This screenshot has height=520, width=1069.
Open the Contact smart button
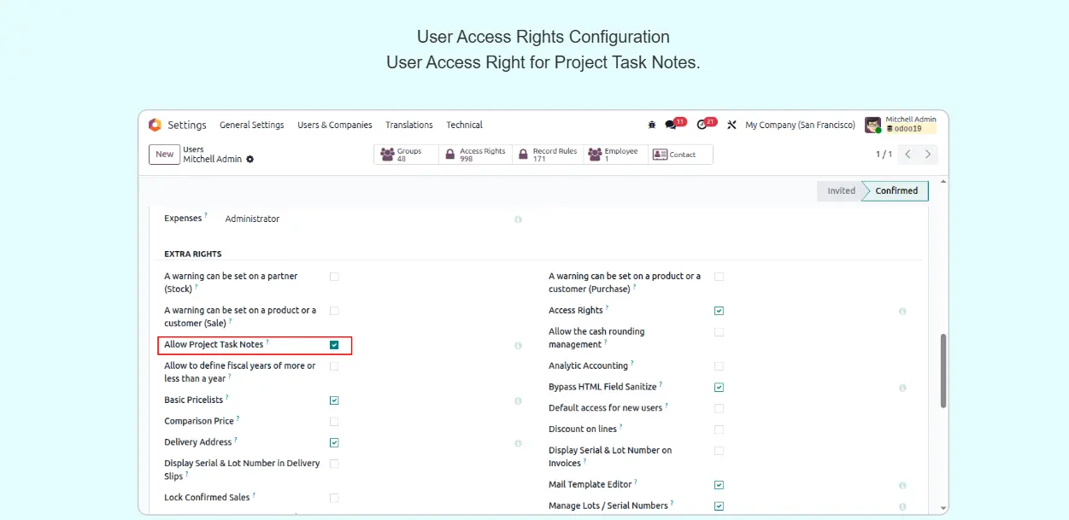(x=679, y=155)
